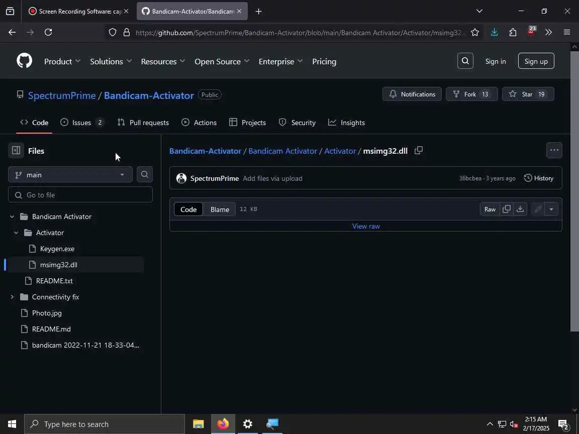Open the Raw file button
Image resolution: width=579 pixels, height=434 pixels.
point(490,209)
